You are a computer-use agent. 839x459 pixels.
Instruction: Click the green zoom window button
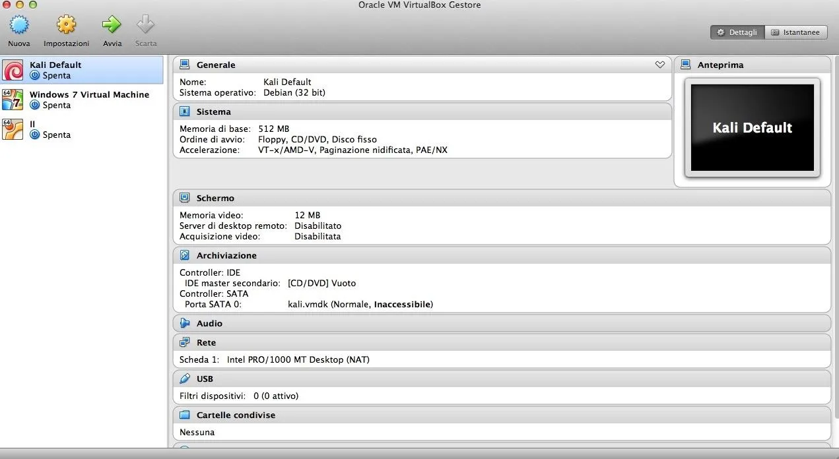tap(33, 5)
